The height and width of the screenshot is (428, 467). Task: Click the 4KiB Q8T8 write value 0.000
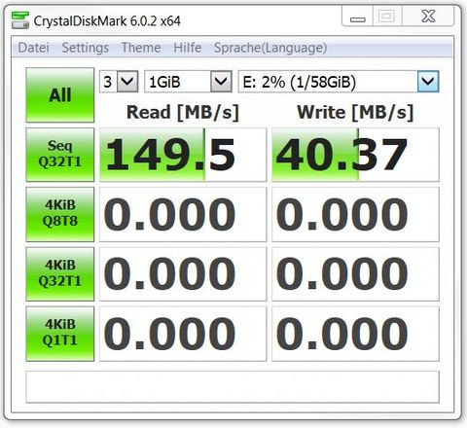[x=355, y=214]
